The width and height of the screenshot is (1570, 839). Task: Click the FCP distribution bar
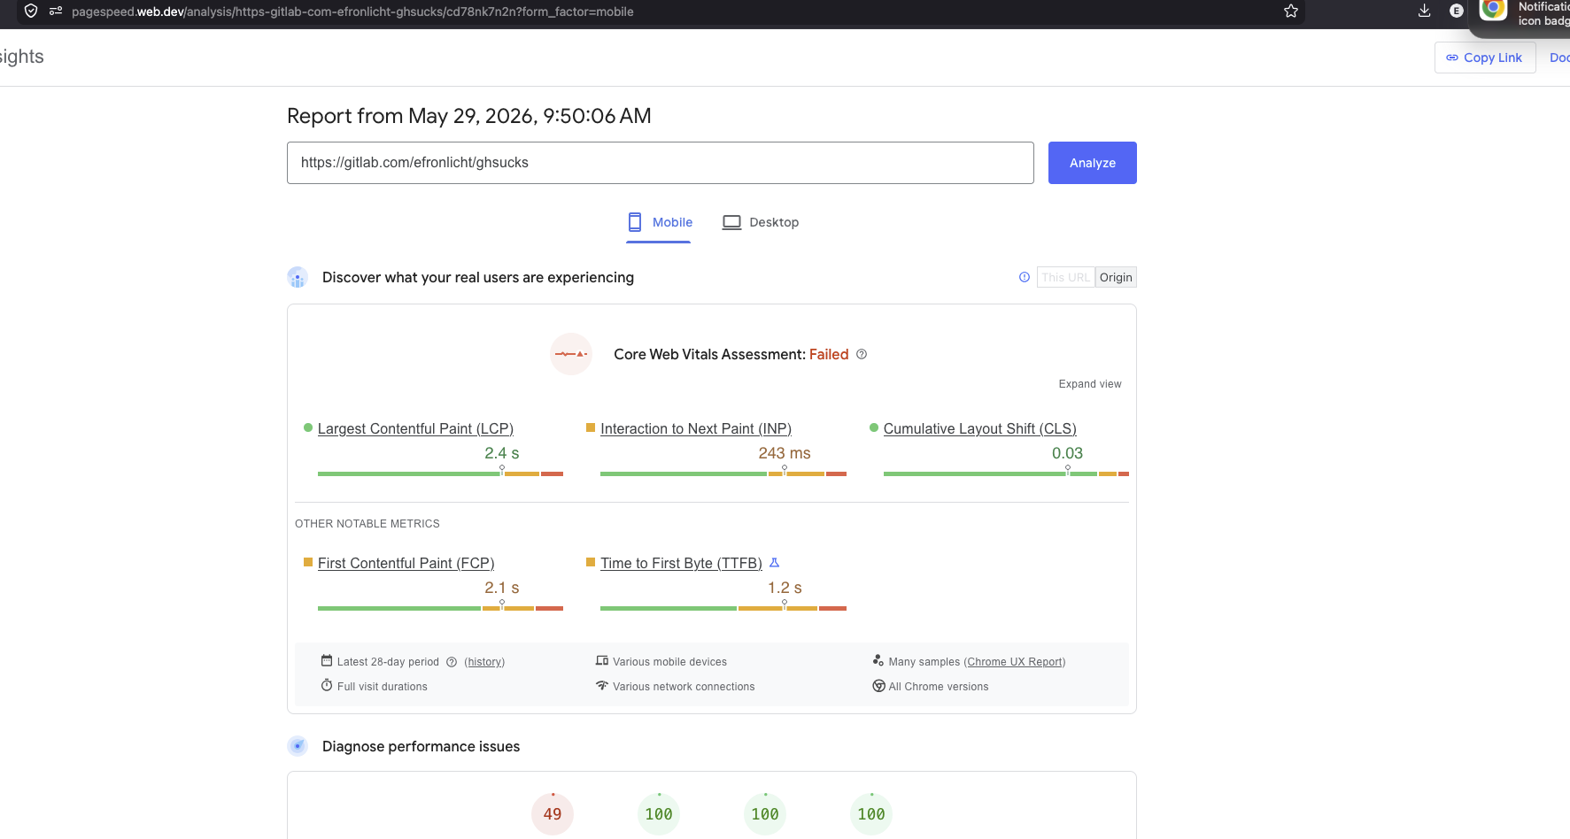tap(440, 608)
